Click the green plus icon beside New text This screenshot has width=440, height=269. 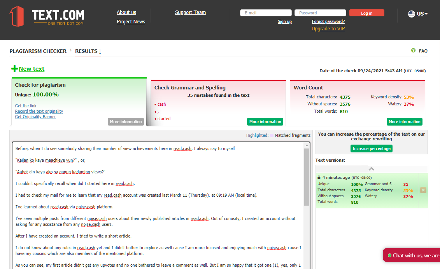coord(14,68)
